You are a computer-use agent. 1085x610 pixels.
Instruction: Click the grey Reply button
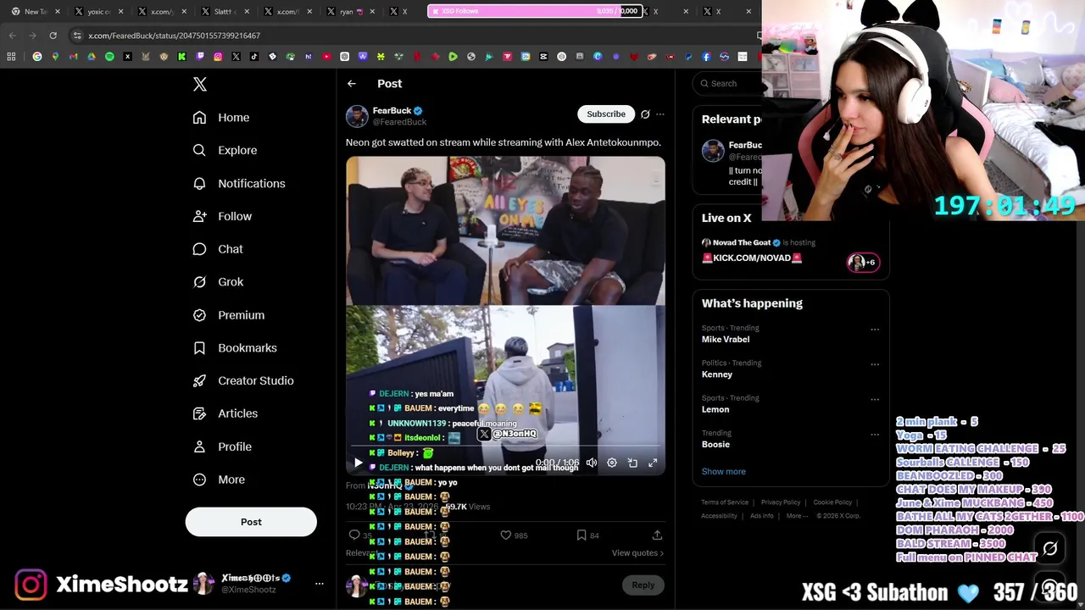point(643,585)
